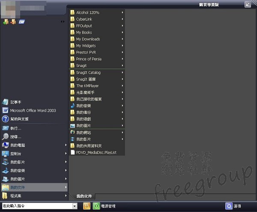Expand arrow next to 控制台
This screenshot has height=212, width=257.
66,154
